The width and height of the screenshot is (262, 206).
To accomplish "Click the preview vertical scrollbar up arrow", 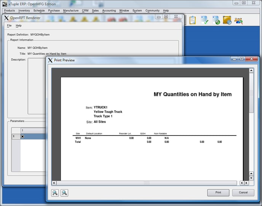I will click(x=251, y=70).
